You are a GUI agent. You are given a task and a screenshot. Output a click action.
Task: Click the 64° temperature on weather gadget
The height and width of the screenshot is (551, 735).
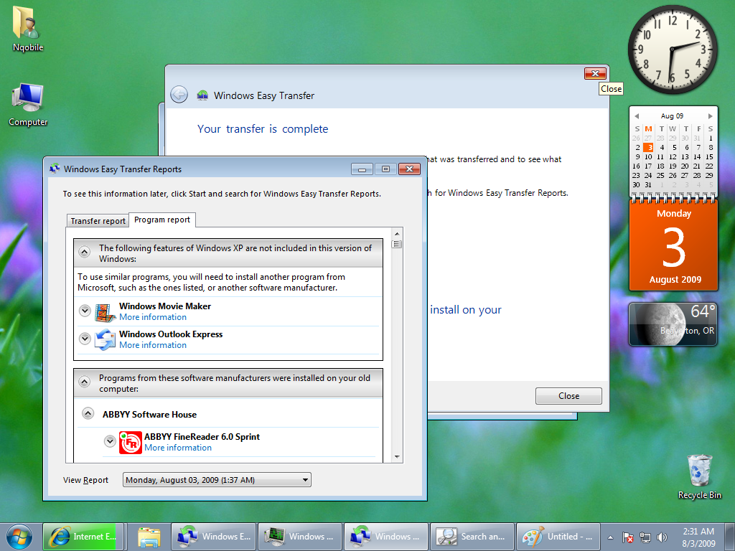pyautogui.click(x=703, y=311)
